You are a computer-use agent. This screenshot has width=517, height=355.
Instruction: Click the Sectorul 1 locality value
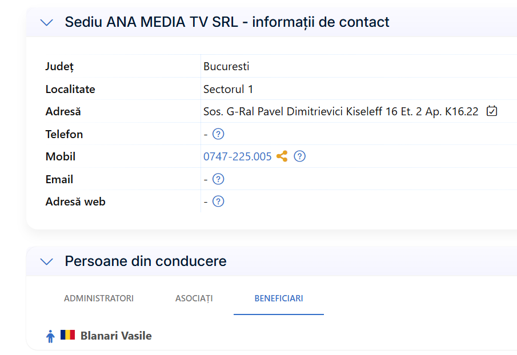click(x=228, y=89)
